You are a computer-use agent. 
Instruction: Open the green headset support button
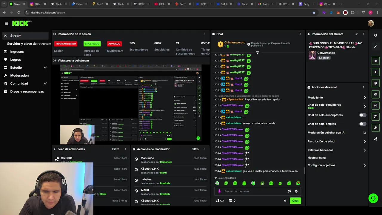point(373,198)
